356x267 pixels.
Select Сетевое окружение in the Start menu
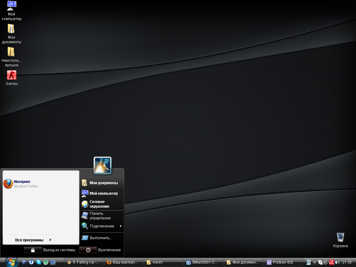coord(99,204)
